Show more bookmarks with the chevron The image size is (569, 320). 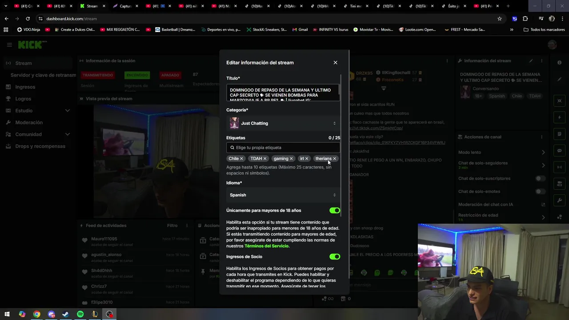pyautogui.click(x=512, y=30)
